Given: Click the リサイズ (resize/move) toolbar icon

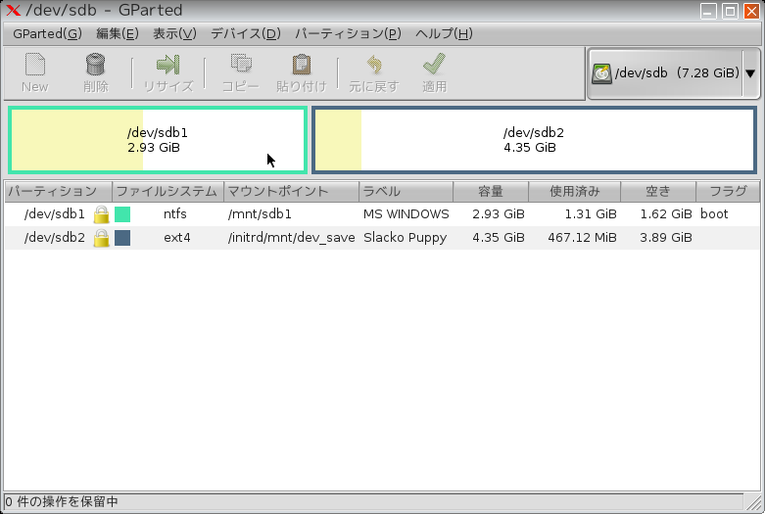Looking at the screenshot, I should coord(167,65).
